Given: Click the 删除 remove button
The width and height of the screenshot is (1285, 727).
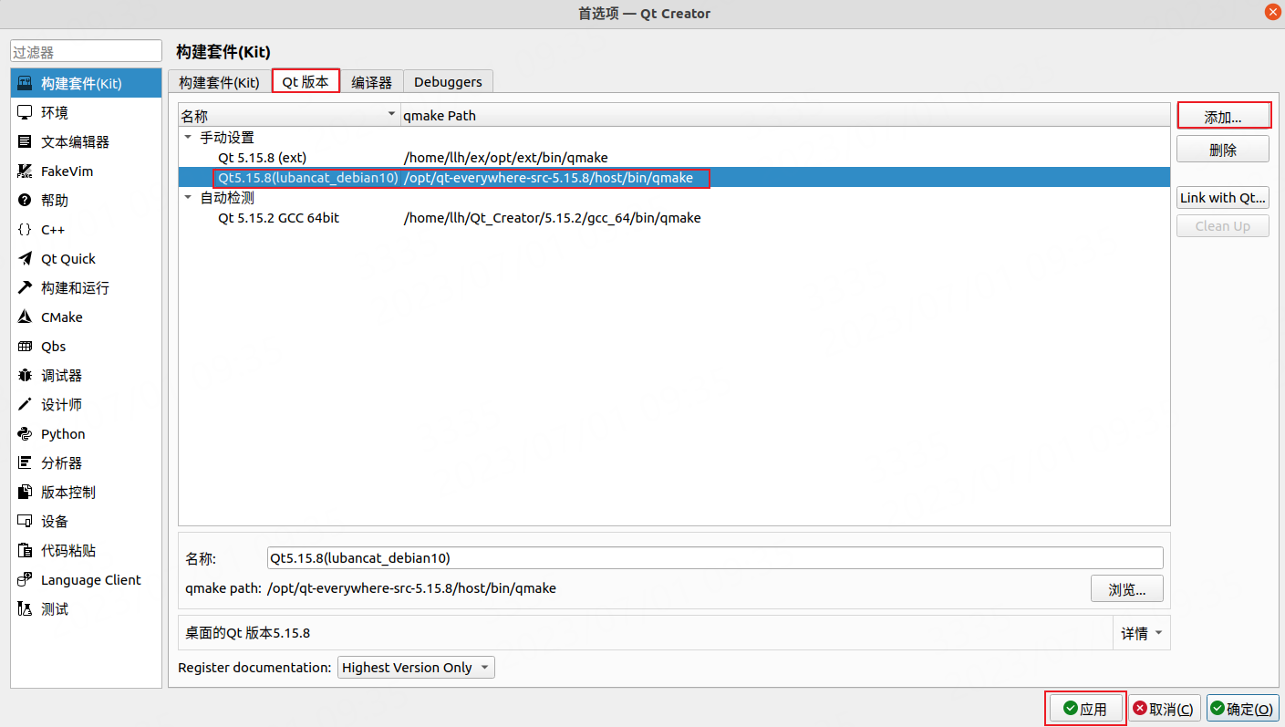Looking at the screenshot, I should pyautogui.click(x=1223, y=150).
